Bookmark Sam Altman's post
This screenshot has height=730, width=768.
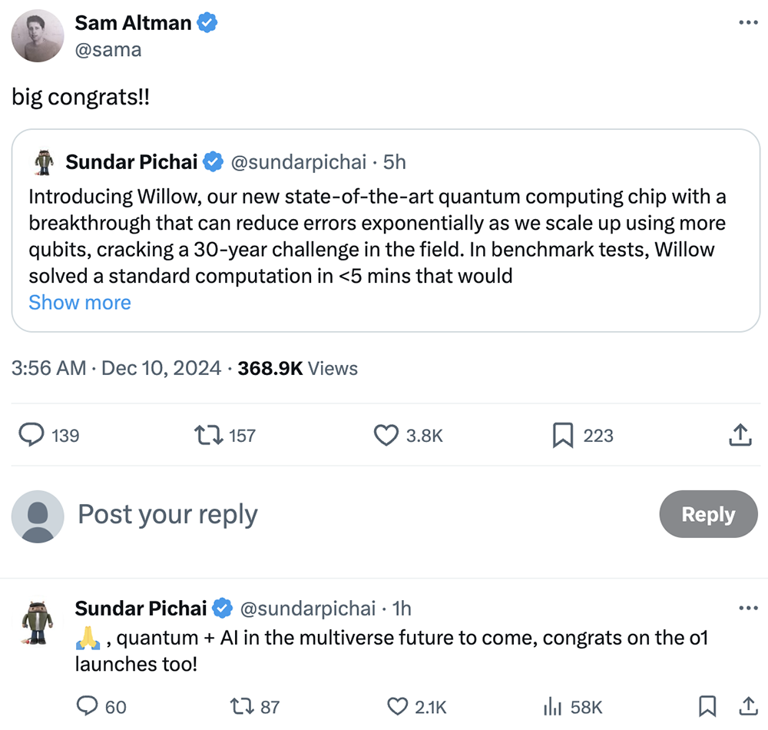point(563,436)
